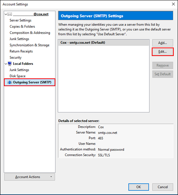
Task: Open Junk Settings under Local Folders
Action: [19, 70]
